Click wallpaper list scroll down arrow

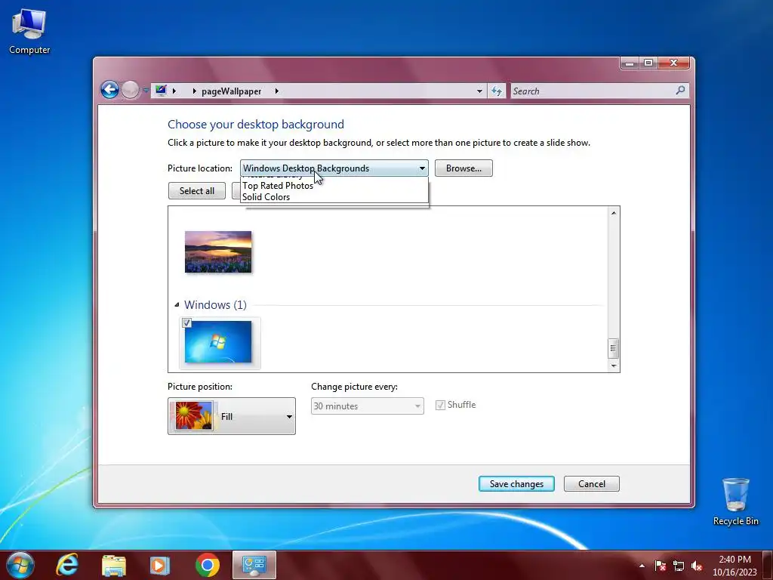613,366
